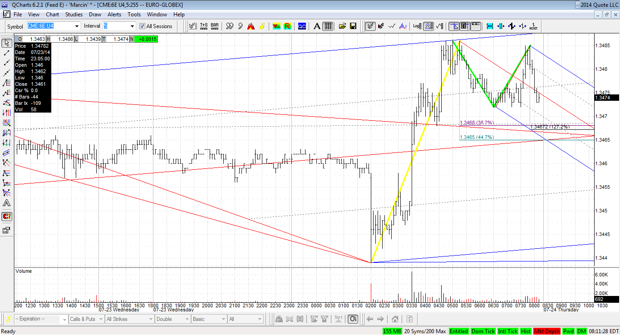Open the Interval dropdown
The height and width of the screenshot is (335, 620).
tap(132, 26)
